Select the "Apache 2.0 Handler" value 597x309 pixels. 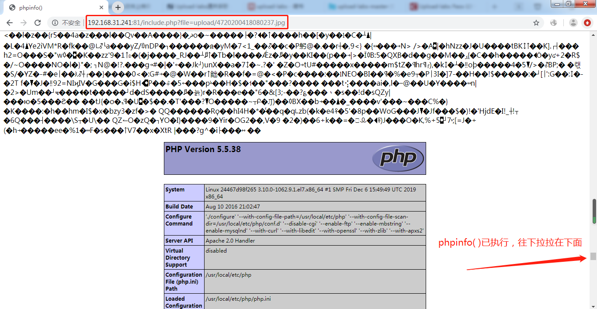tap(230, 240)
